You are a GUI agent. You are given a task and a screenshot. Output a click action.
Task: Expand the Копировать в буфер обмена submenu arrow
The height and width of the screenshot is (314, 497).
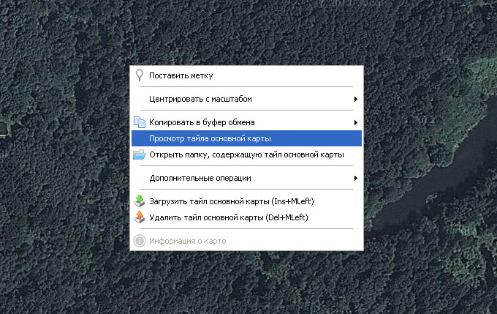(356, 122)
